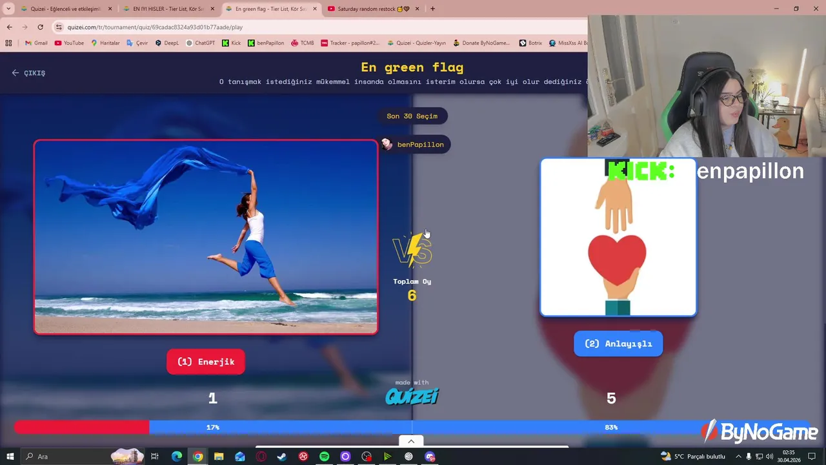Open the Donate ByNoGame bookmark
The width and height of the screenshot is (826, 465).
(481, 43)
